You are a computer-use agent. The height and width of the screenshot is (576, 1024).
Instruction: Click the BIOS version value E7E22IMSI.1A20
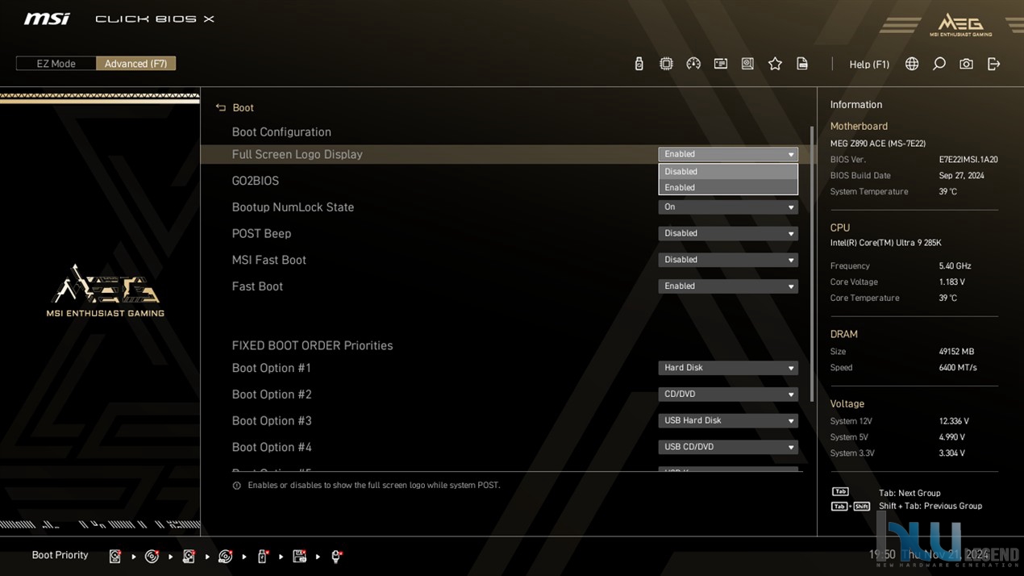(x=968, y=160)
